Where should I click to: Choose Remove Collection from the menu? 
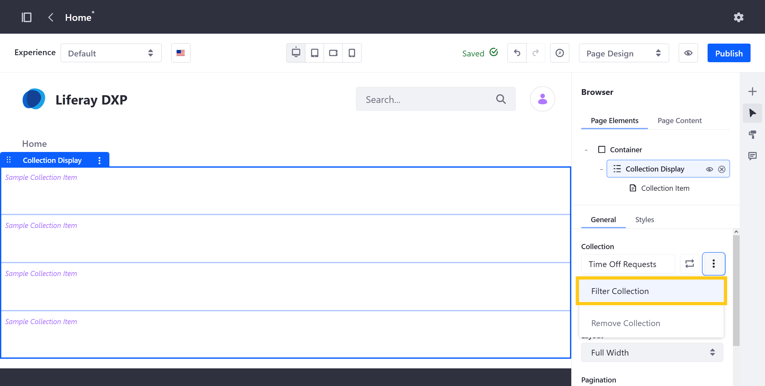click(x=651, y=323)
